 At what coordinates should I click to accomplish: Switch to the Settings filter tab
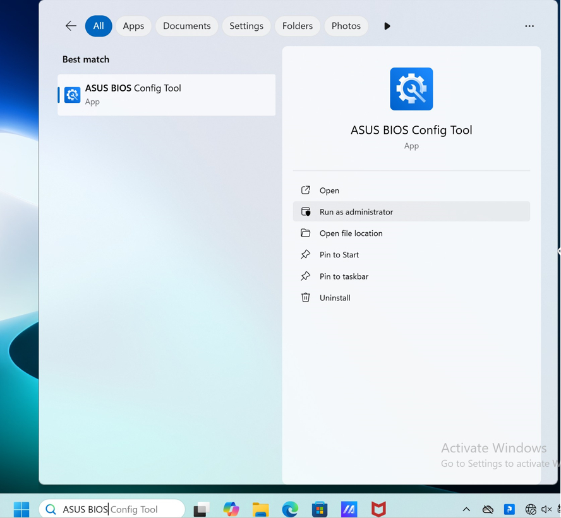(x=246, y=26)
